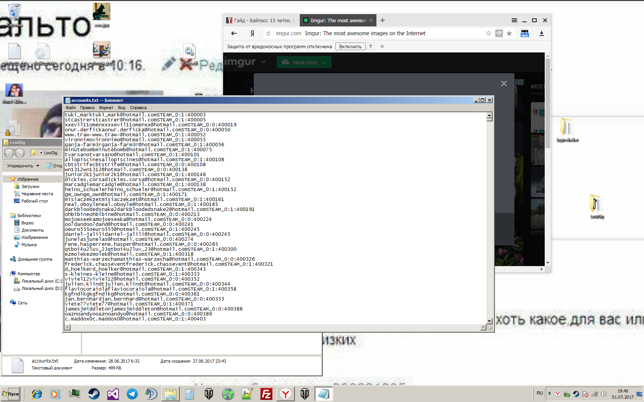Click the volume icon in the system tray
Image resolution: width=644 pixels, height=402 pixels.
click(x=604, y=394)
